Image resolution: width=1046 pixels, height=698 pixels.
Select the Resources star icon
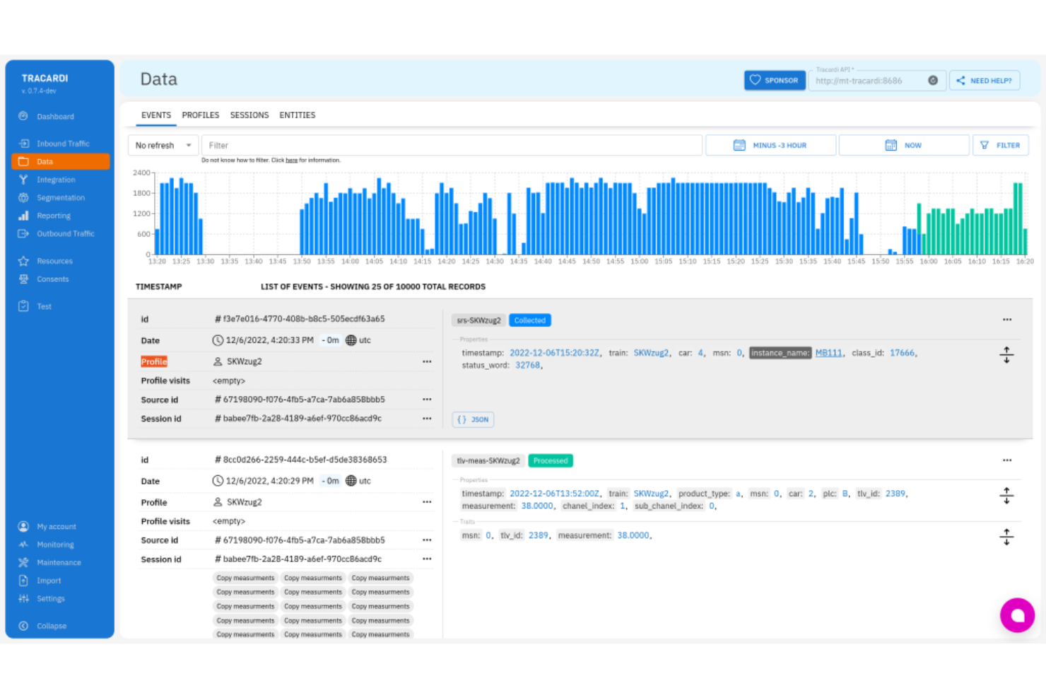(x=23, y=260)
